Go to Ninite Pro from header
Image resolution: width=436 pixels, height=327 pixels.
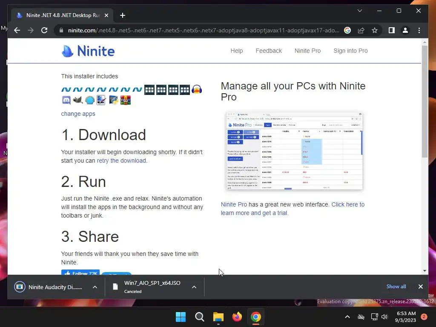[x=307, y=51]
